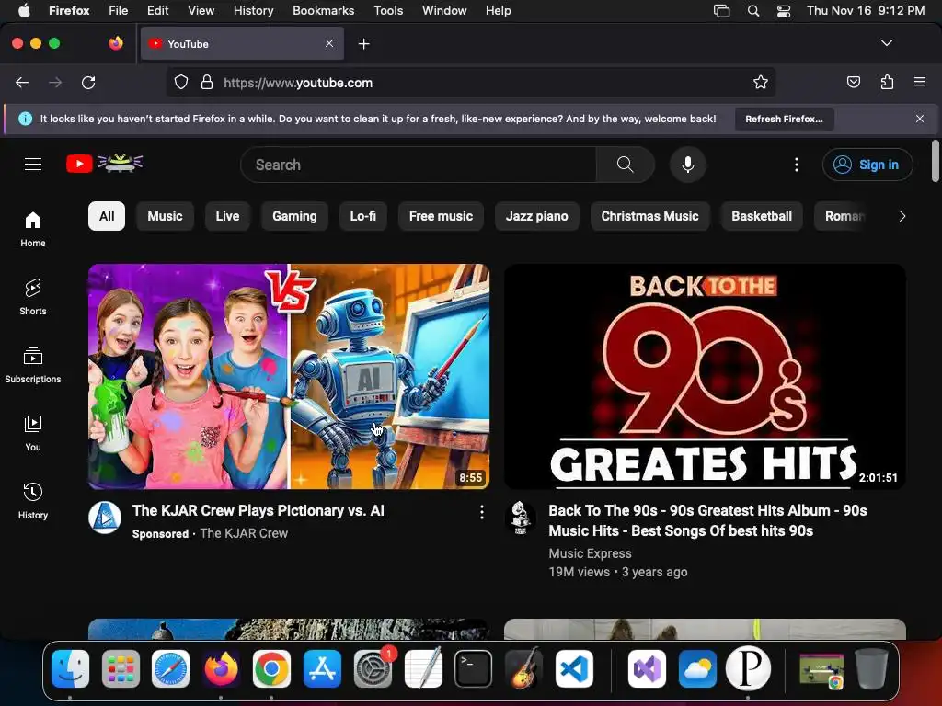
Task: Open the History menu in menu bar
Action: tap(253, 11)
